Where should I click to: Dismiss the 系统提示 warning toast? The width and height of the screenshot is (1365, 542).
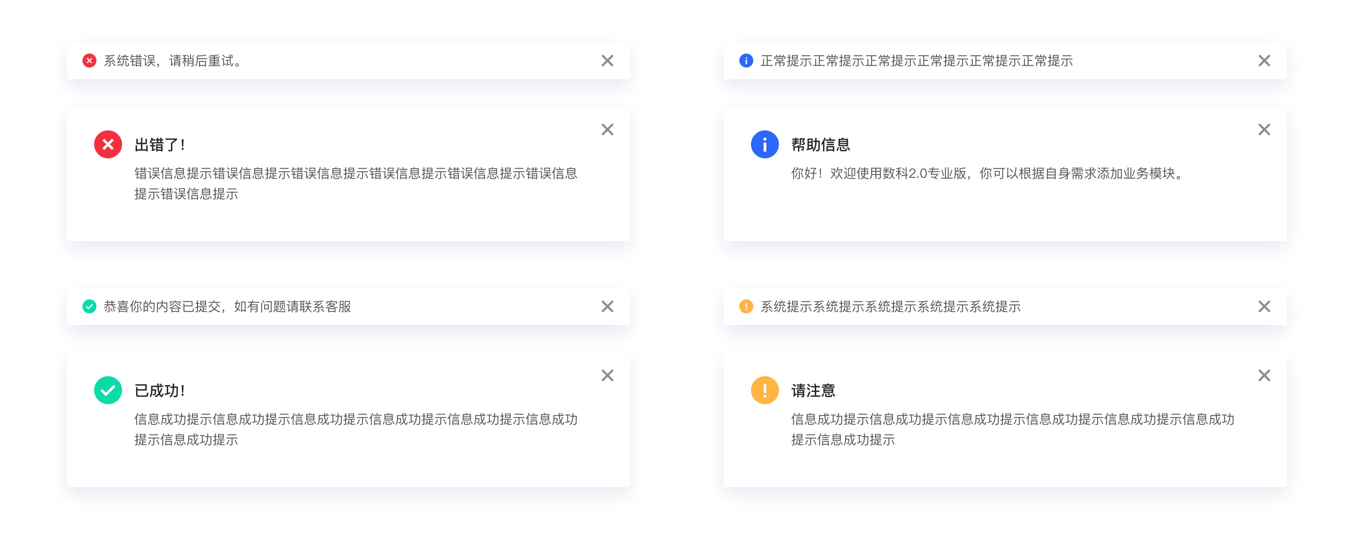point(1264,307)
